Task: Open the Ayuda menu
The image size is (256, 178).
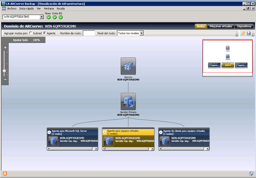Action: (61, 8)
